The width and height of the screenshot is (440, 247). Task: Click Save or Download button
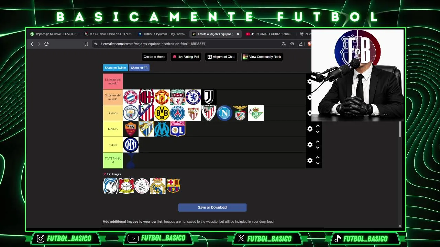point(212,208)
